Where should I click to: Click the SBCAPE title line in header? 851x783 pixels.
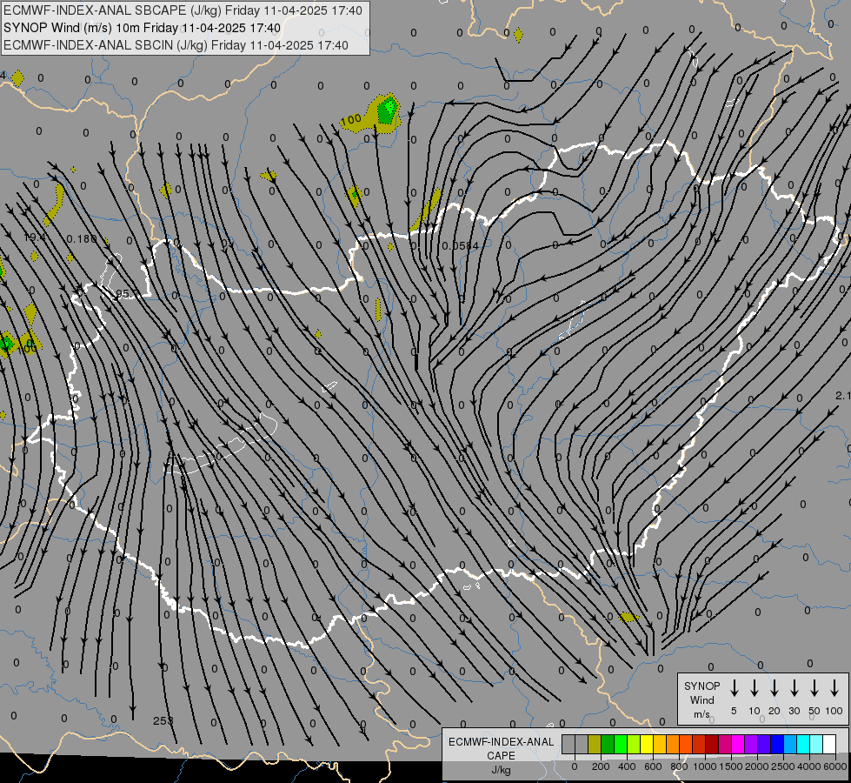183,10
